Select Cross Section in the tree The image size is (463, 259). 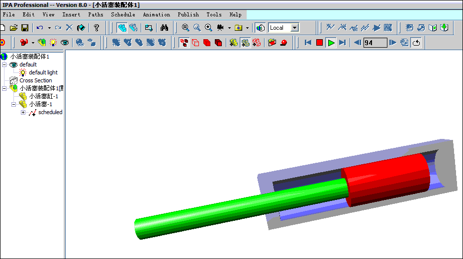click(36, 80)
